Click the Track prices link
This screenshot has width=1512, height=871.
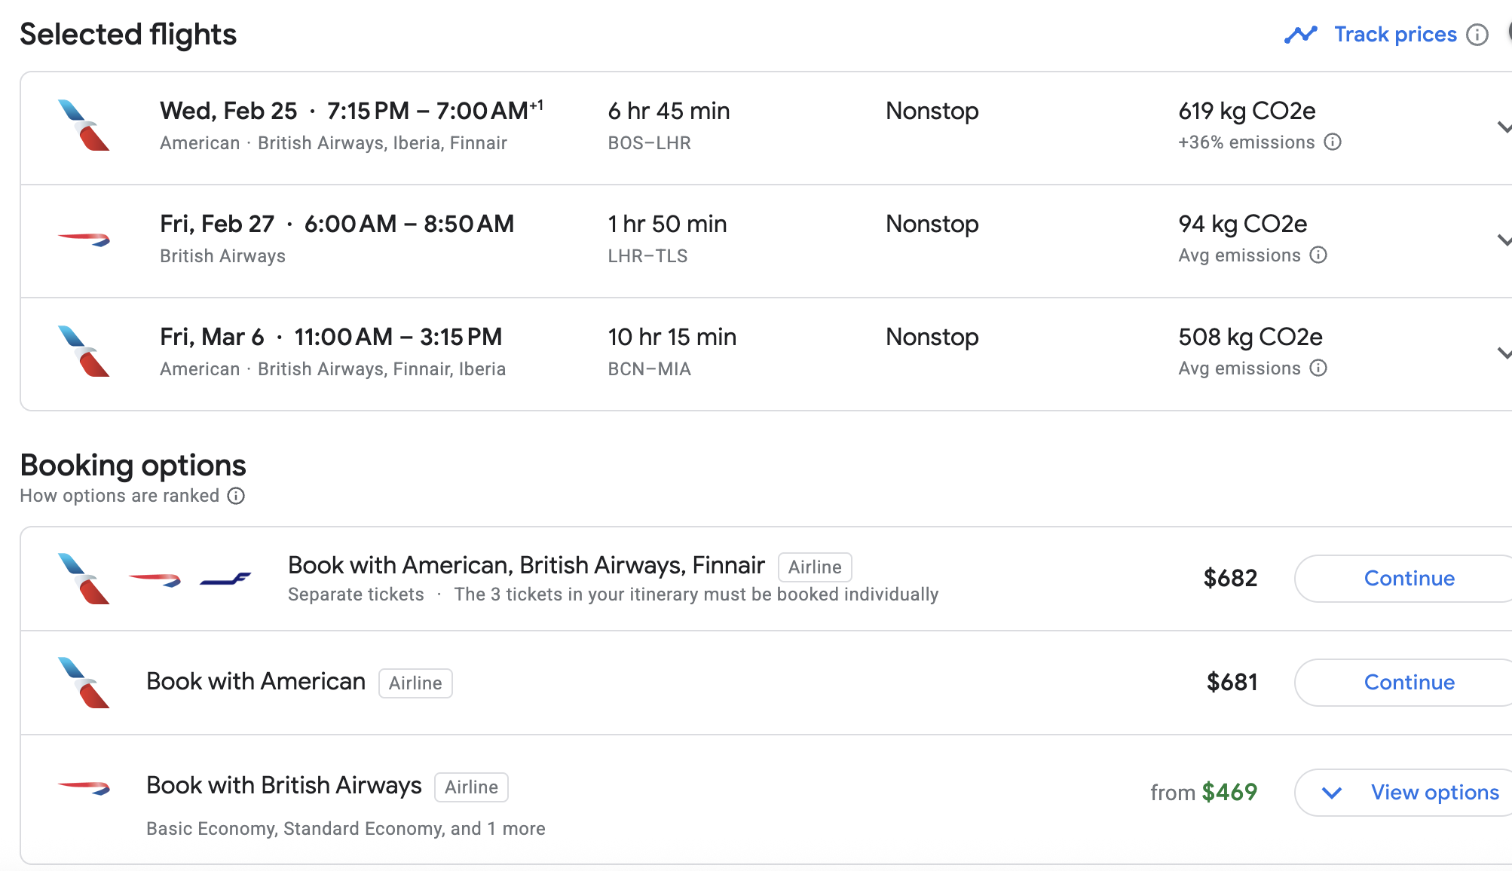tap(1395, 35)
